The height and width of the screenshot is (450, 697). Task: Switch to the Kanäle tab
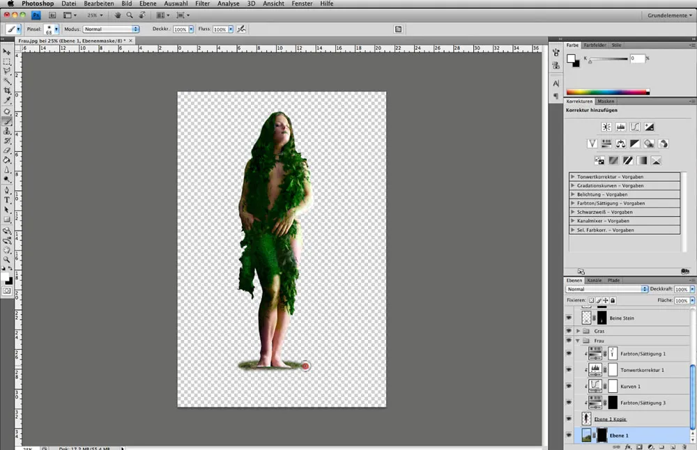pos(593,279)
